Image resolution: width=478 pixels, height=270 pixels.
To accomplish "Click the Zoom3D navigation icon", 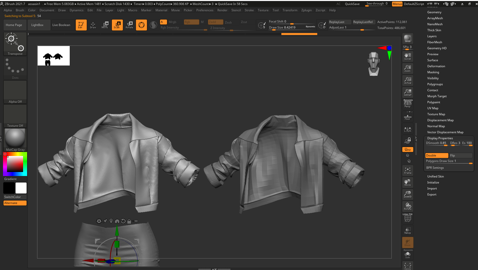I will (x=408, y=194).
